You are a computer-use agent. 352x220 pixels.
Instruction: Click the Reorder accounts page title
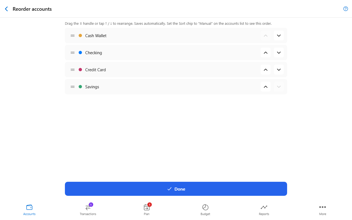pyautogui.click(x=32, y=9)
